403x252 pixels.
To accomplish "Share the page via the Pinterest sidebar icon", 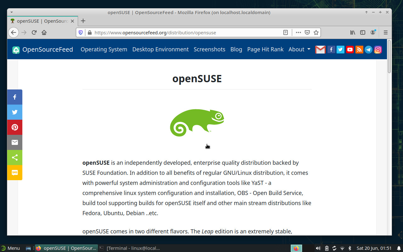I will (x=14, y=127).
